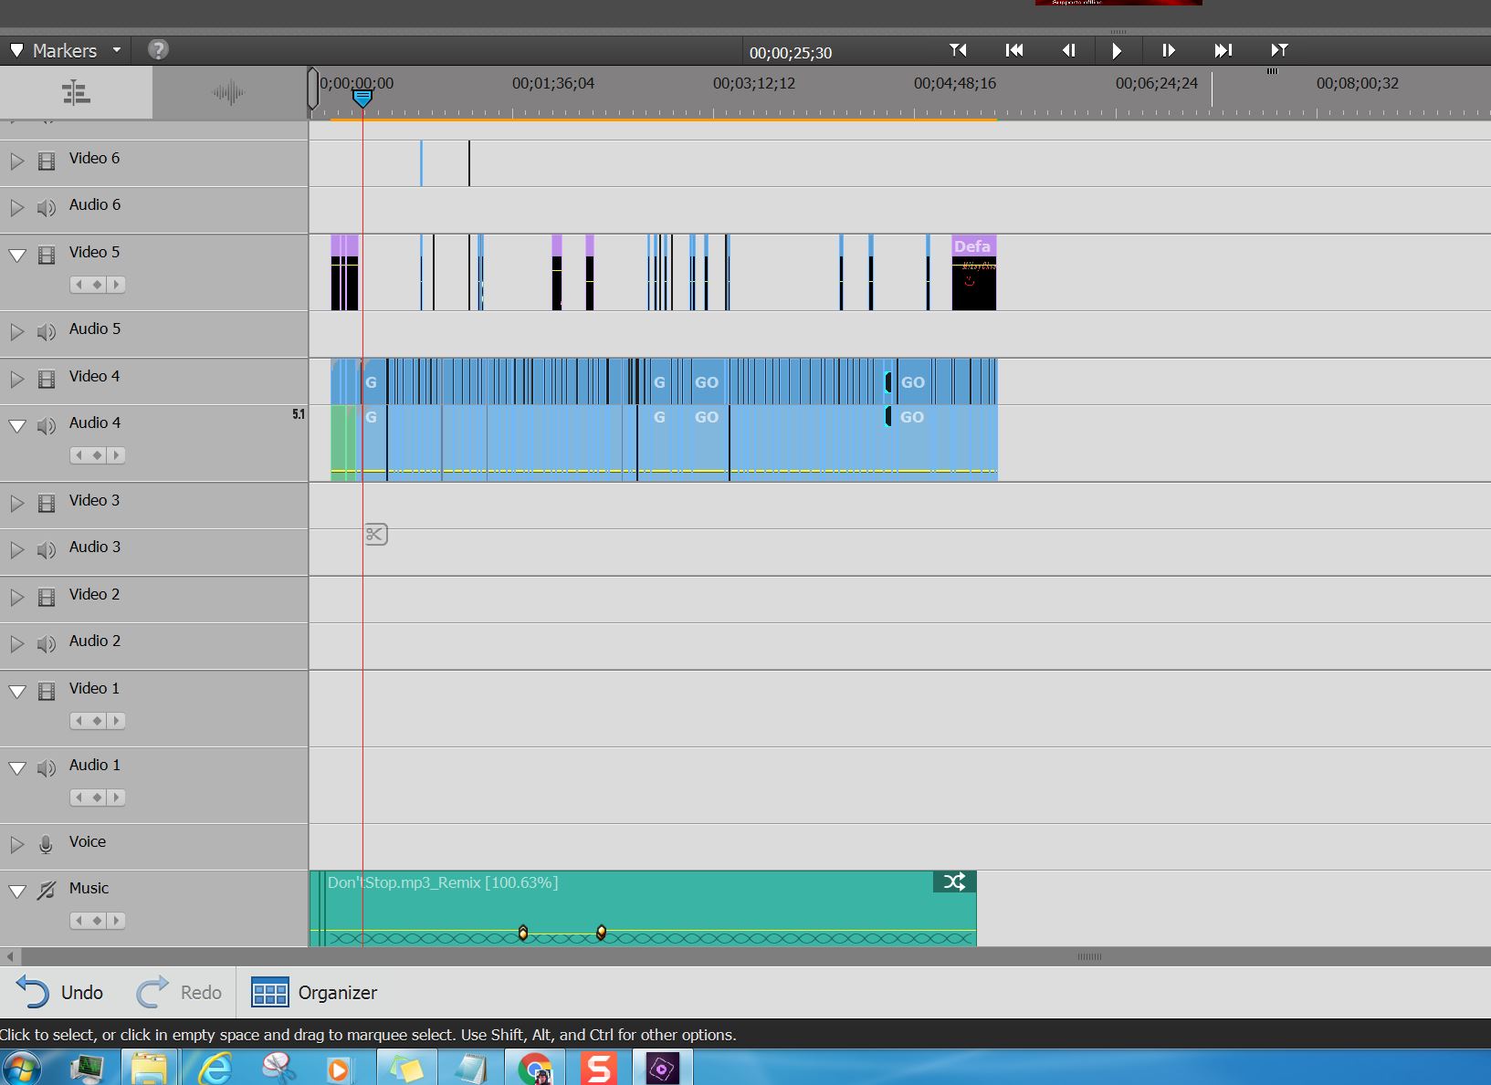Collapse the Audio 1 track
The image size is (1491, 1085).
17,767
